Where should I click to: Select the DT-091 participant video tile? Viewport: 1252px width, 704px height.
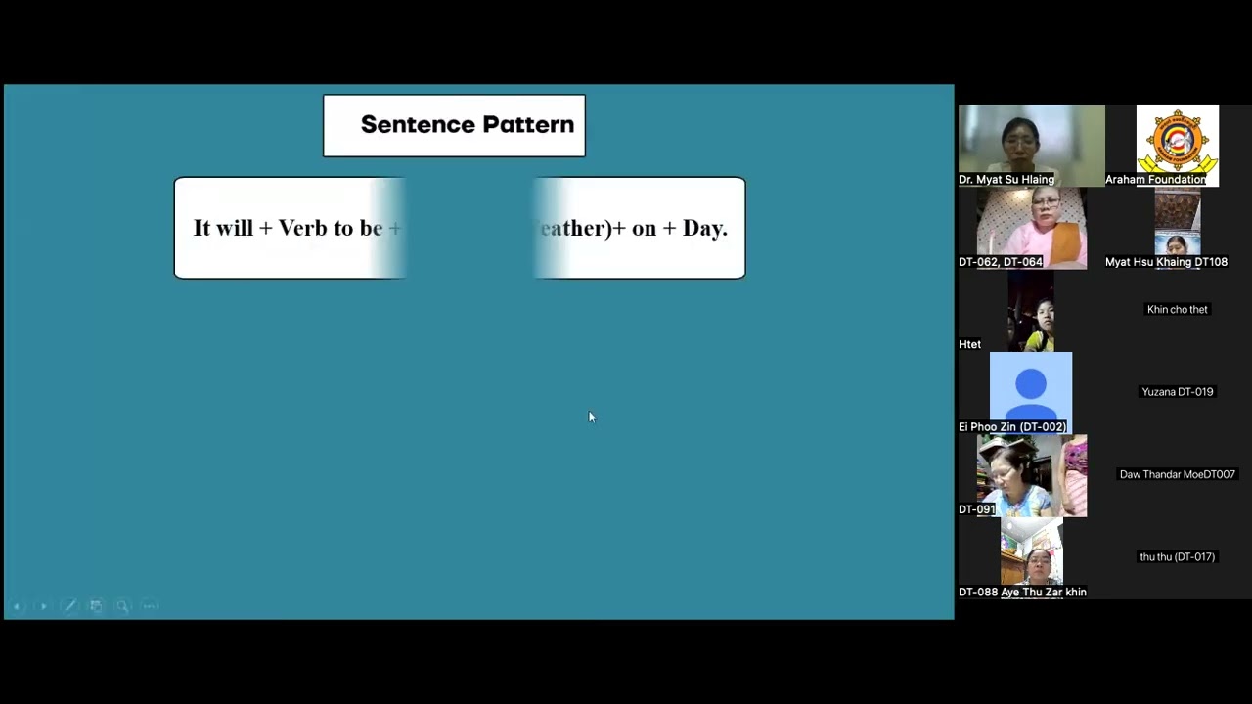(x=1031, y=475)
